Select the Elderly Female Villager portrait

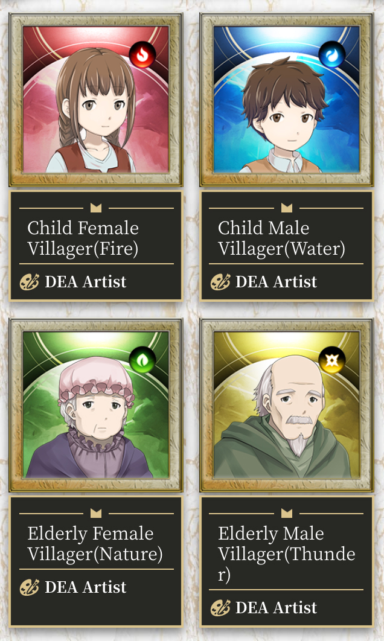tap(96, 405)
